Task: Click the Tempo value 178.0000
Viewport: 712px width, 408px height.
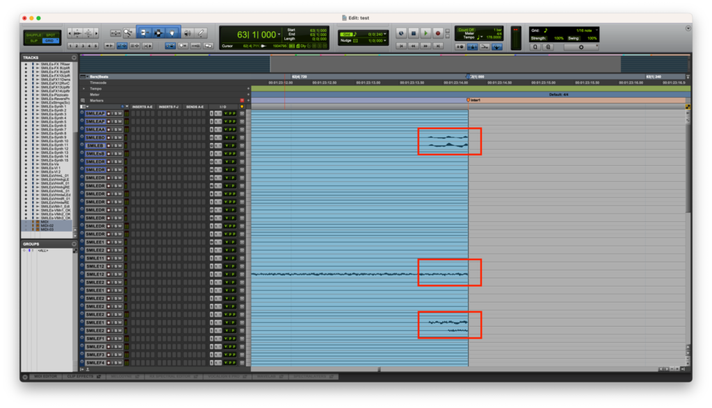Action: [x=494, y=37]
